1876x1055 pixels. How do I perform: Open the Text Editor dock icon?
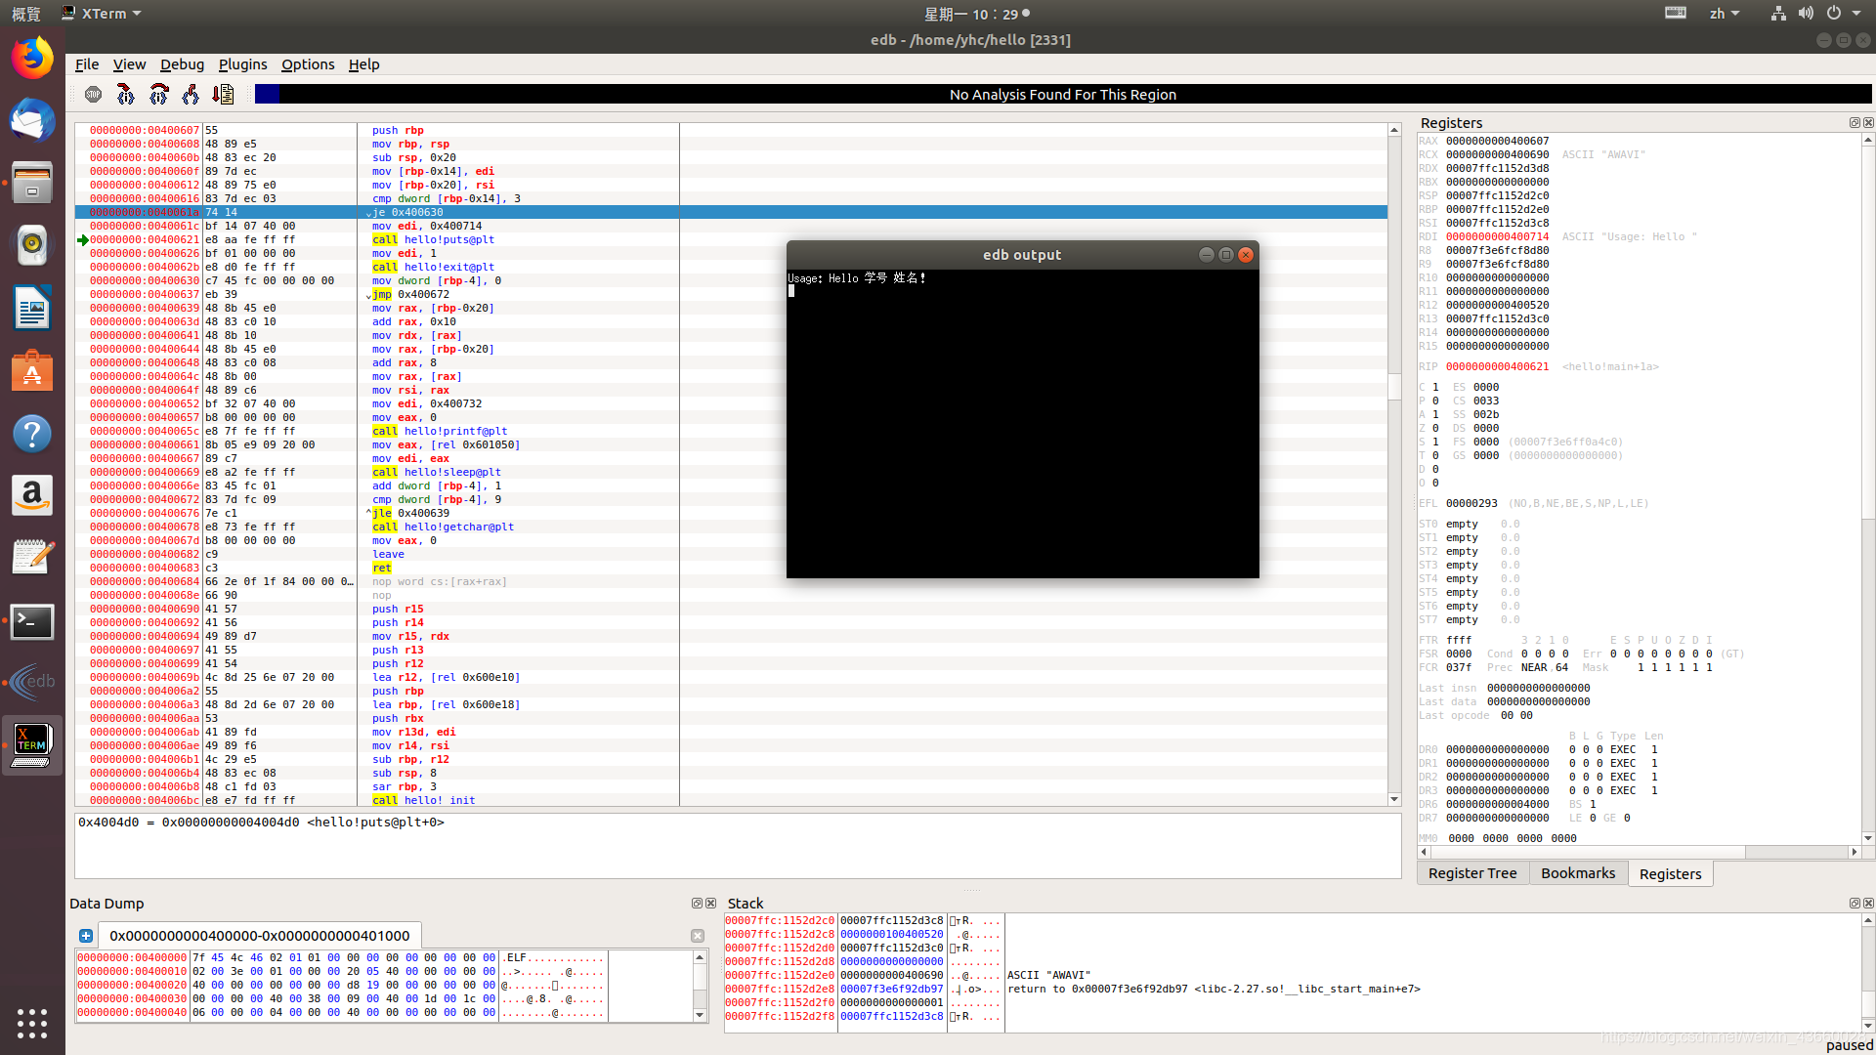tap(32, 558)
